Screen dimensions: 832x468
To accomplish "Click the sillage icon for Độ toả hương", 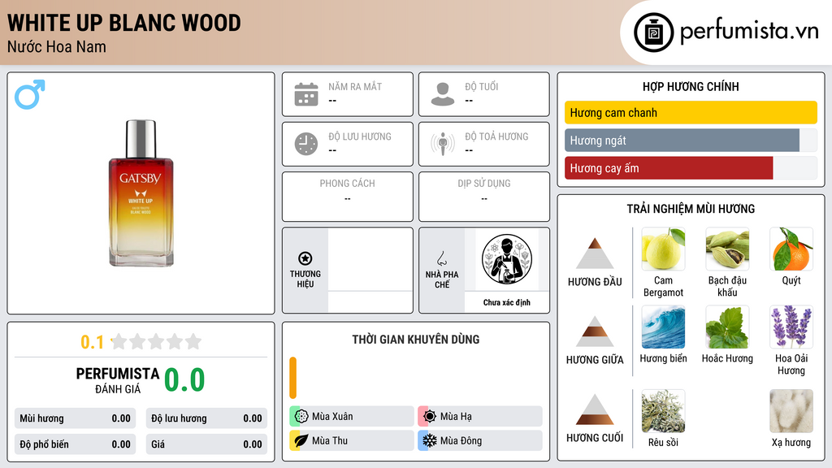I will pos(443,144).
